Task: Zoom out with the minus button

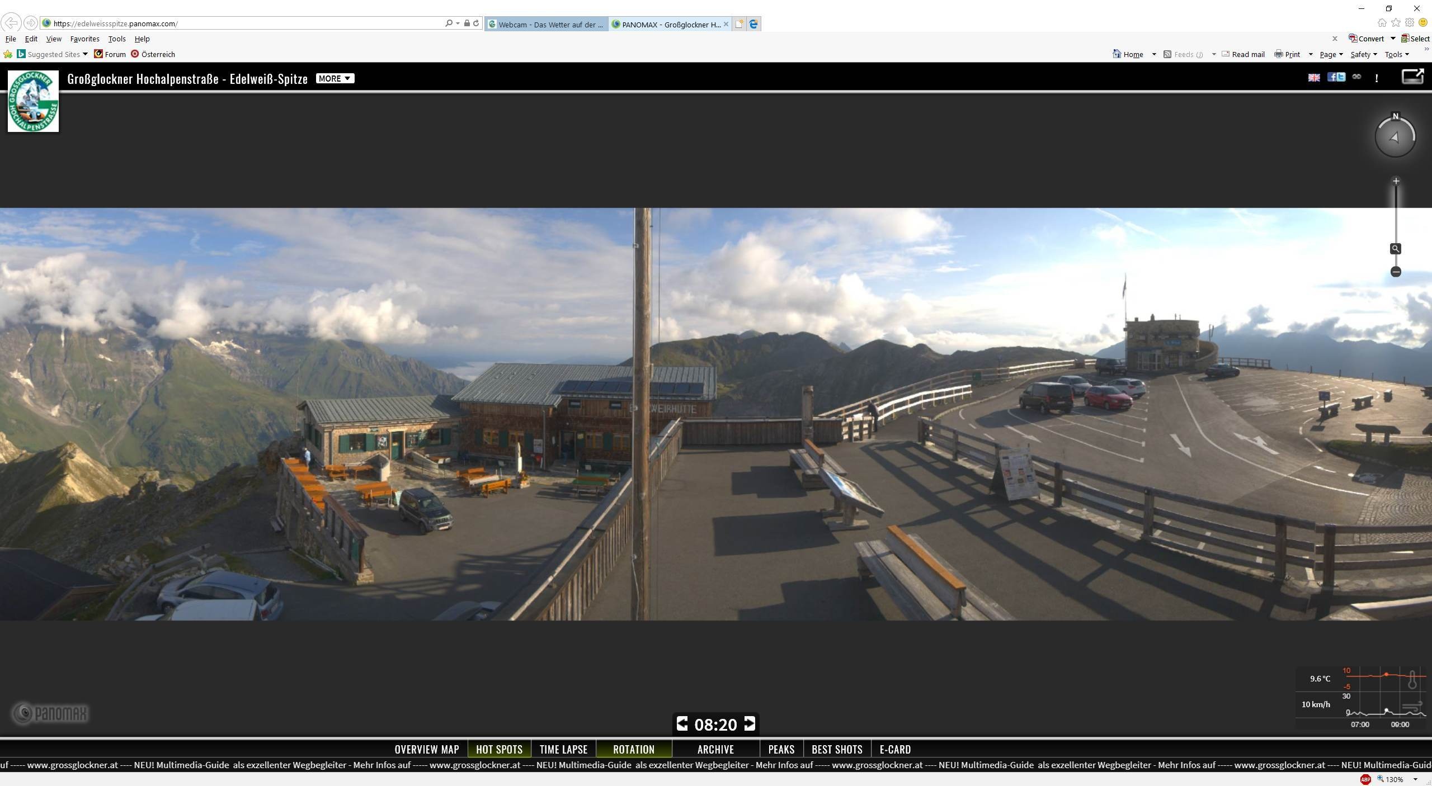Action: (x=1396, y=272)
